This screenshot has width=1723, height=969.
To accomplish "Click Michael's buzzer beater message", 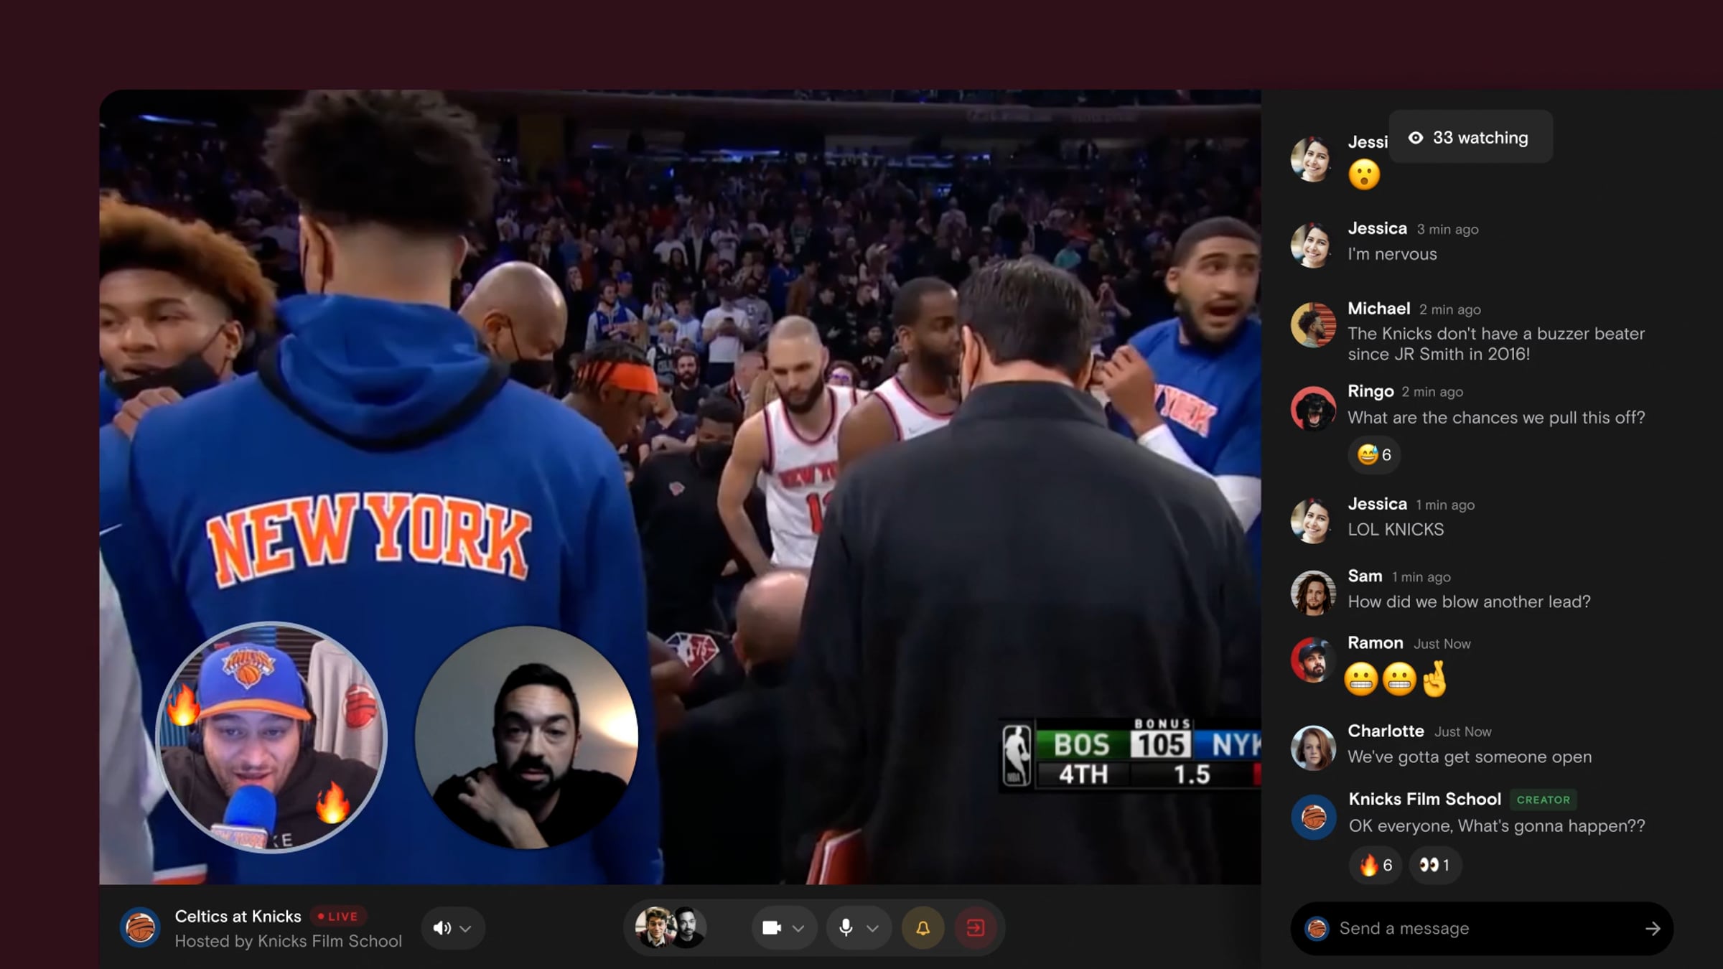I will coord(1496,344).
